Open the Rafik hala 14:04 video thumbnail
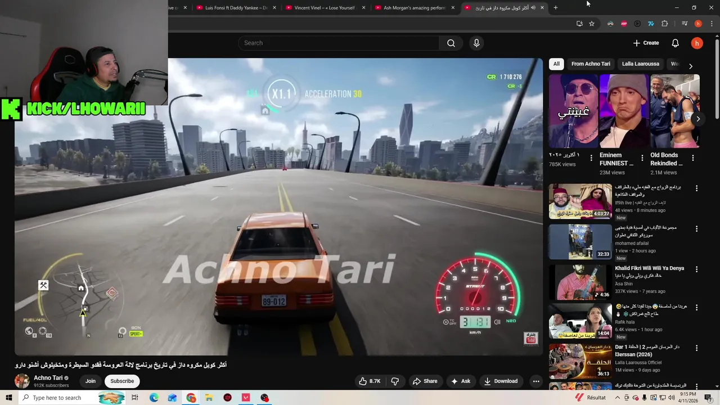The image size is (720, 405). tap(580, 321)
